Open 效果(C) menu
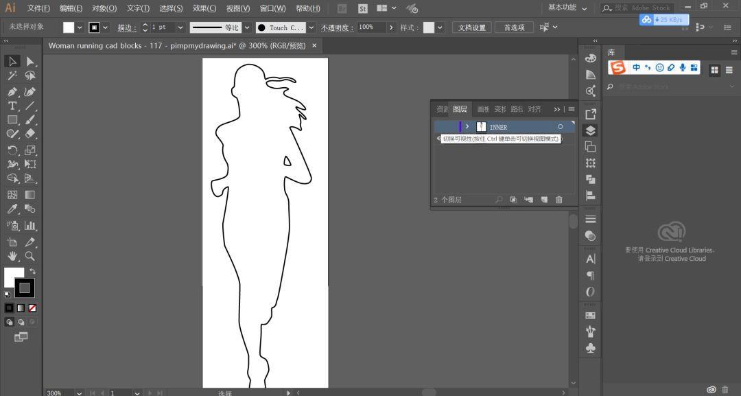The image size is (741, 396). (204, 8)
